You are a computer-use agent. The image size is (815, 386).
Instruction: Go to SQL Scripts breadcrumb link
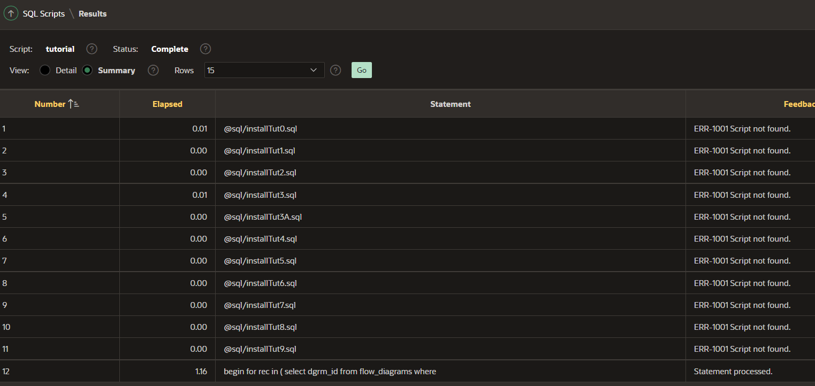click(44, 14)
